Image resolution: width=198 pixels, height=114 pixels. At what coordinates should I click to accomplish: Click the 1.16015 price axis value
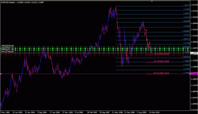pos(195,79)
